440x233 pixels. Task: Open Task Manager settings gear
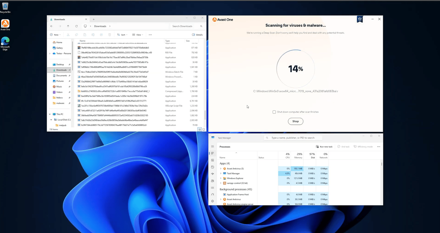pyautogui.click(x=213, y=201)
